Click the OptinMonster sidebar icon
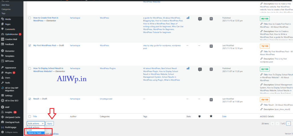 pyautogui.click(x=2, y=34)
